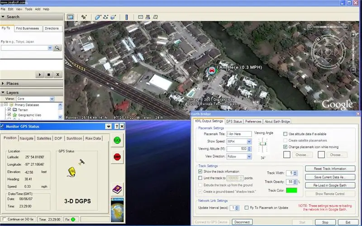Click the map zoom slider on the right

[353, 52]
